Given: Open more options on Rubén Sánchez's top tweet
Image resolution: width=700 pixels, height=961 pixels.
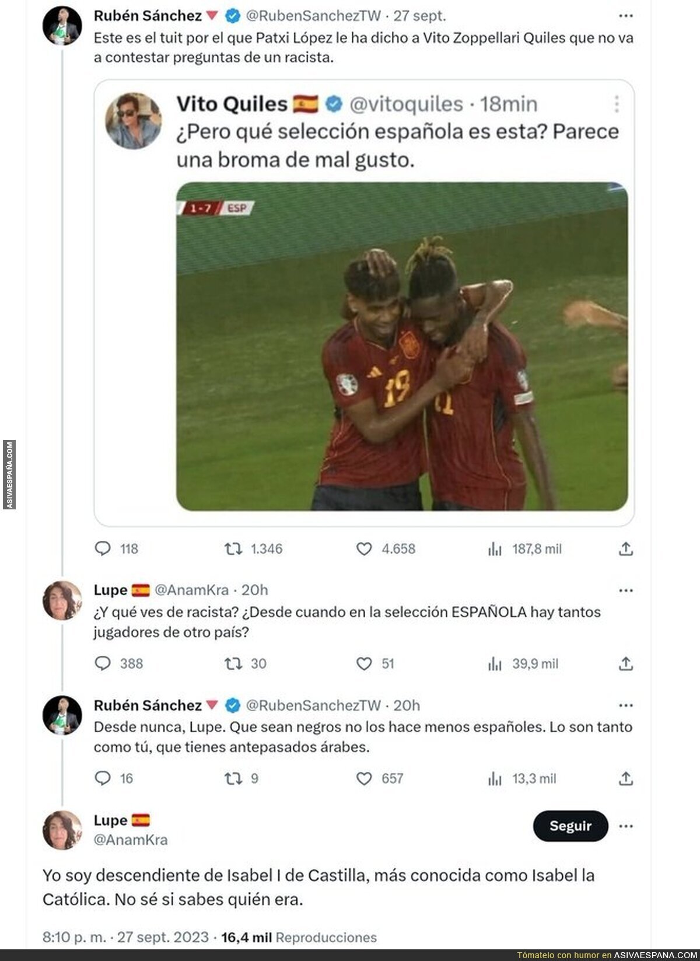Looking at the screenshot, I should click(625, 16).
